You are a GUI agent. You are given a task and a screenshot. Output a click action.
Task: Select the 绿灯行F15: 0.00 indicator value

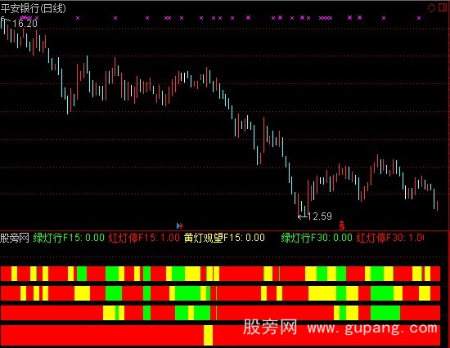[x=69, y=238]
